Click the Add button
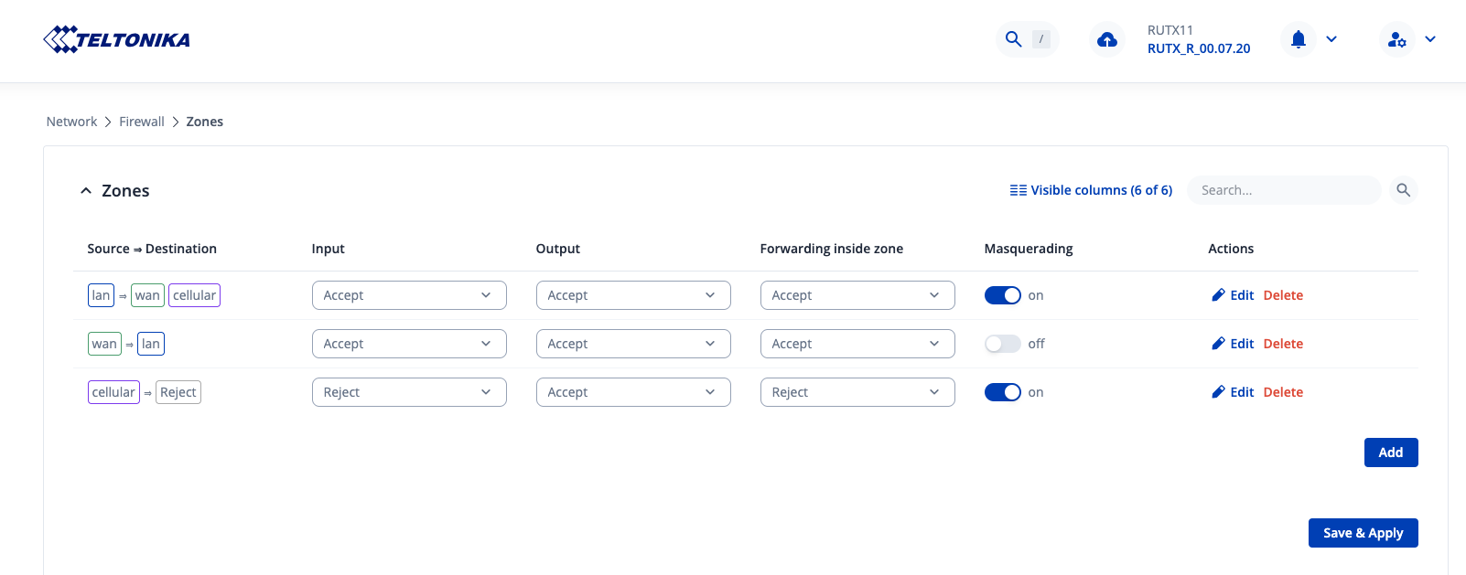The height and width of the screenshot is (575, 1466). coord(1390,453)
